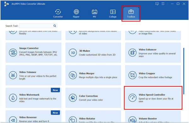Click the Color Correction sun icon

pos(73,98)
